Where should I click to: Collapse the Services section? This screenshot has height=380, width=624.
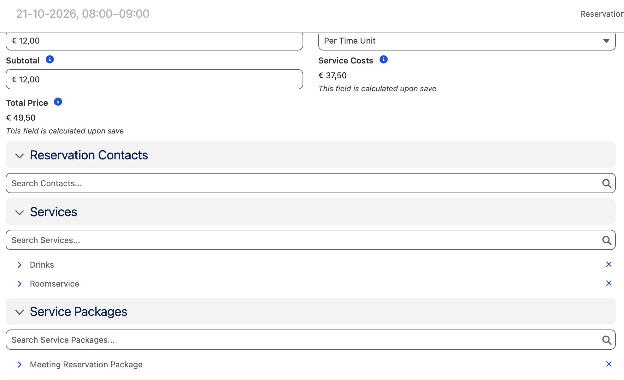tap(20, 212)
